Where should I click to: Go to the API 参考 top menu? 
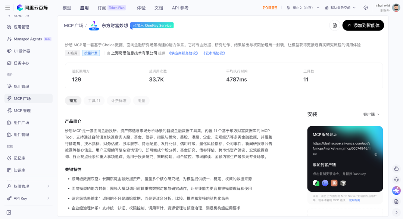click(x=180, y=8)
